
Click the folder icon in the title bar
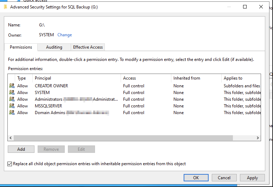point(6,7)
